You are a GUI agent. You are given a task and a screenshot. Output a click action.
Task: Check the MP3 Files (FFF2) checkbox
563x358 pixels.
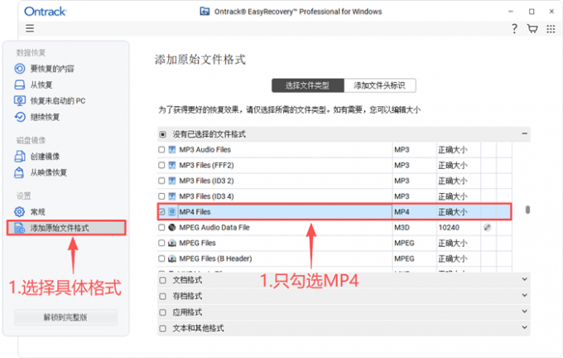pos(161,165)
